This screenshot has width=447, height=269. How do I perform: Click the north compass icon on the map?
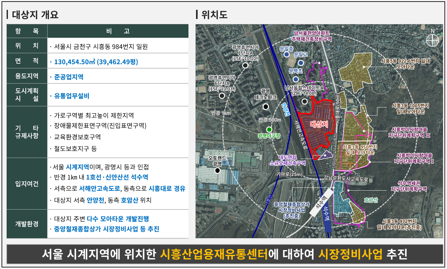tap(432, 40)
